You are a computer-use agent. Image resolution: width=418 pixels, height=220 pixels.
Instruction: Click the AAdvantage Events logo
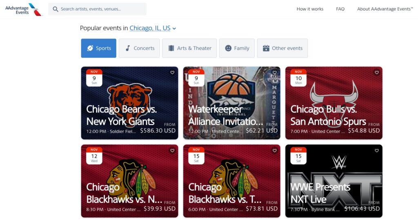pyautogui.click(x=23, y=10)
